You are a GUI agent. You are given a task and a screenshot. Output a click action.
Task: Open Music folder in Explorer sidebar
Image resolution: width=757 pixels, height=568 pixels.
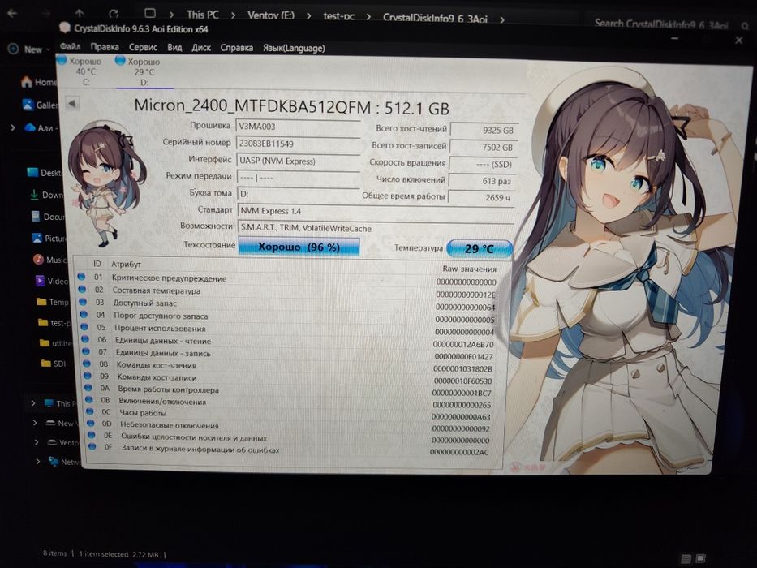50,260
